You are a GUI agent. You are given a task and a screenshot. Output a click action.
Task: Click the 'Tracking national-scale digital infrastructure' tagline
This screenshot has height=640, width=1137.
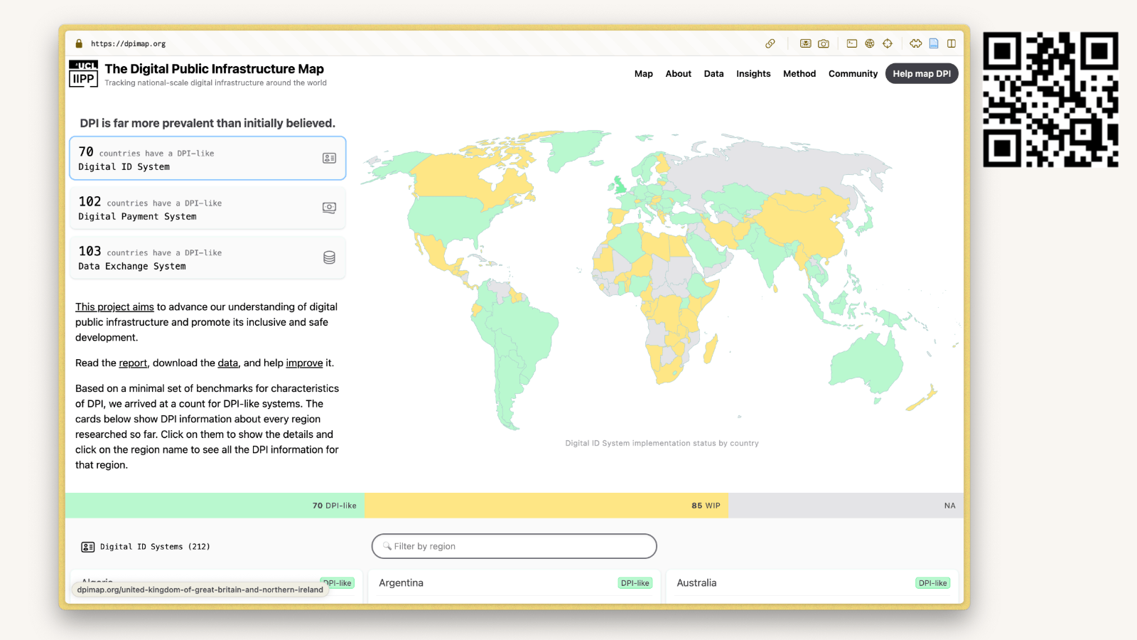pos(216,83)
